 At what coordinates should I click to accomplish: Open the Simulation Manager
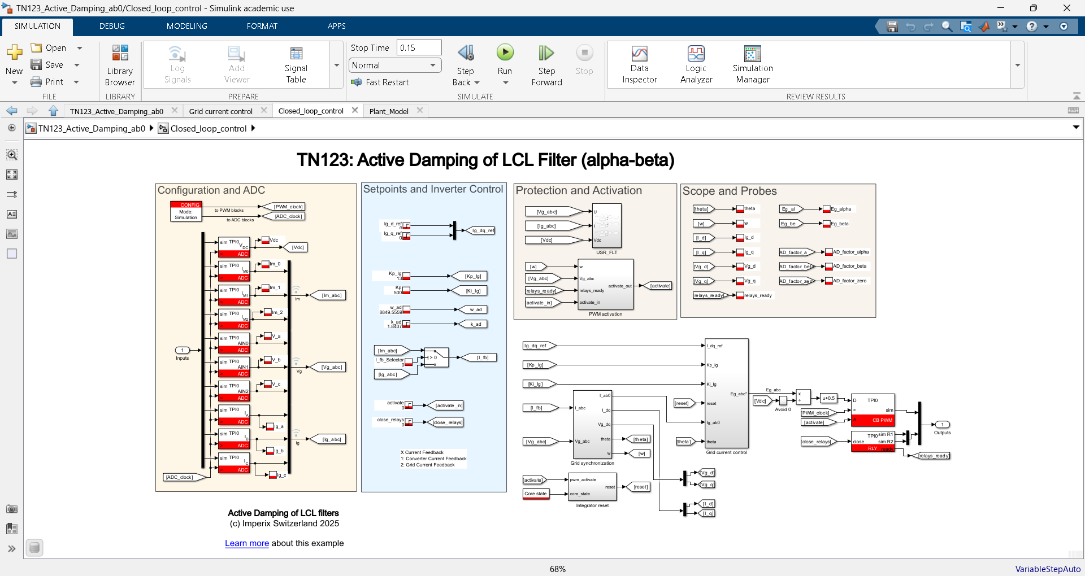click(752, 65)
